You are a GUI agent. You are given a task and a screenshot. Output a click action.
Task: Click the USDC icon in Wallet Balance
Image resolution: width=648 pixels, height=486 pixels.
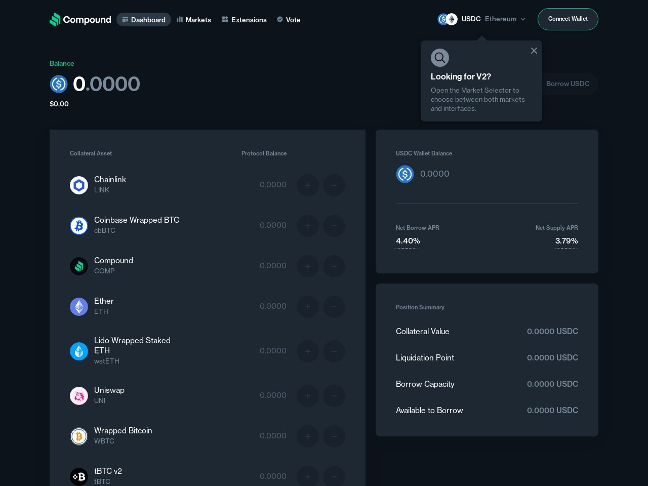coord(405,174)
